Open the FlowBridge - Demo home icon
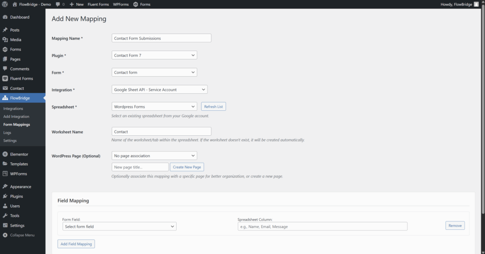 tap(15, 4)
